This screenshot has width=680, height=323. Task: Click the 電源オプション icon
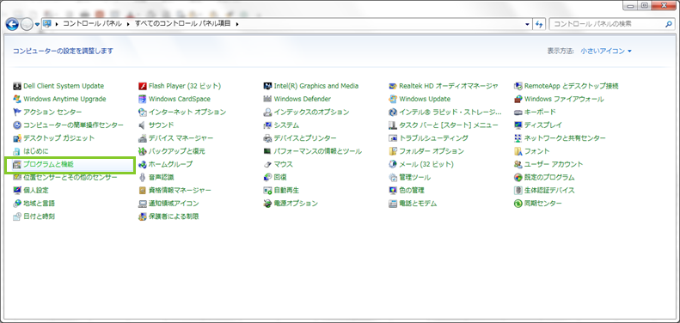267,204
